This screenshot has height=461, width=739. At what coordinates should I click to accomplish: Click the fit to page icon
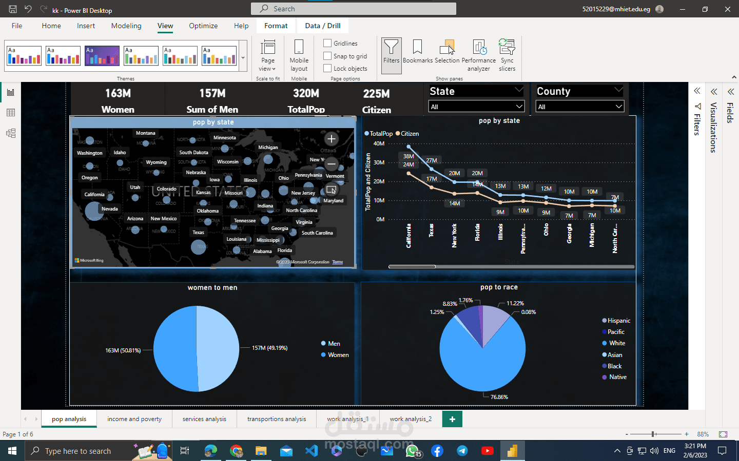tap(723, 434)
